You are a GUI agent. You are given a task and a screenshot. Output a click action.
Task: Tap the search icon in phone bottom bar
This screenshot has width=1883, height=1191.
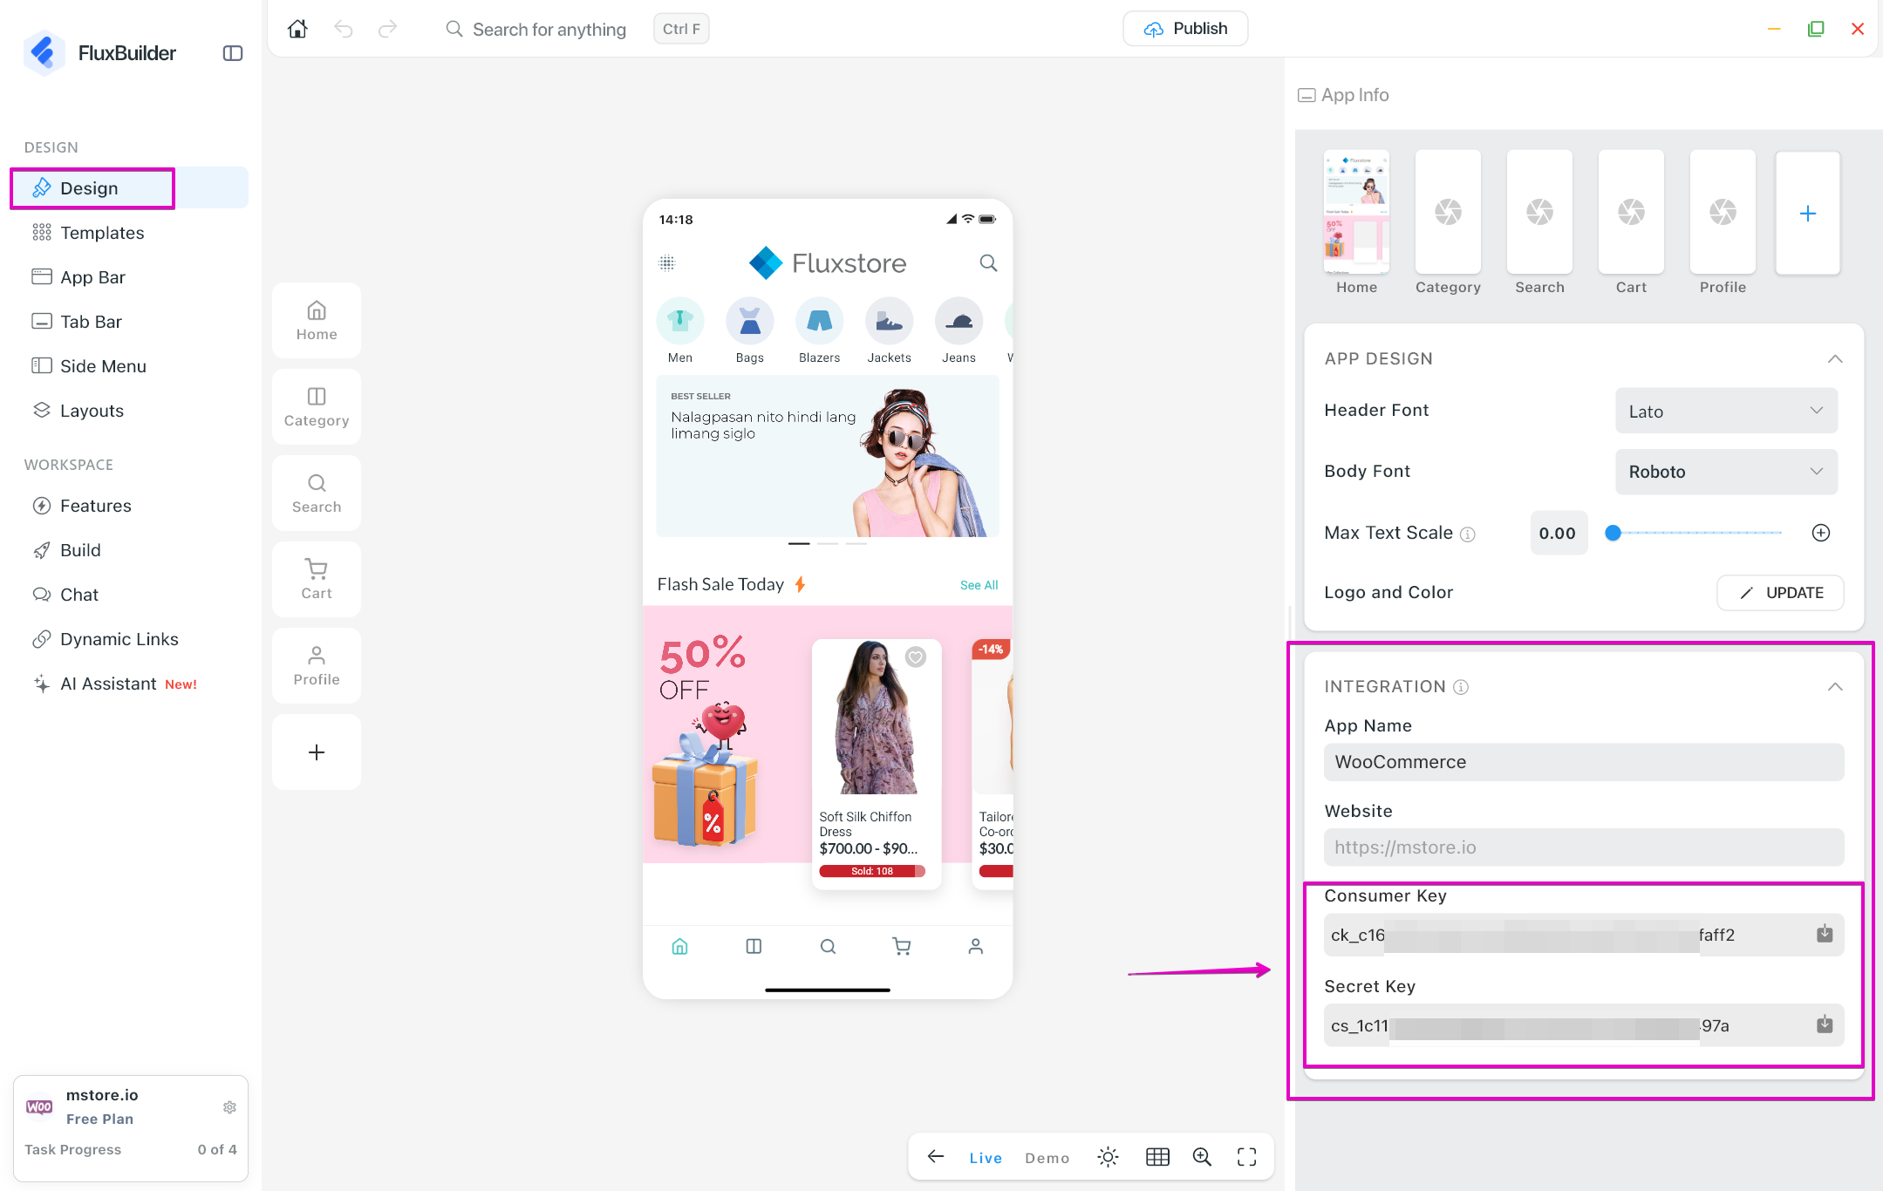[x=829, y=946]
